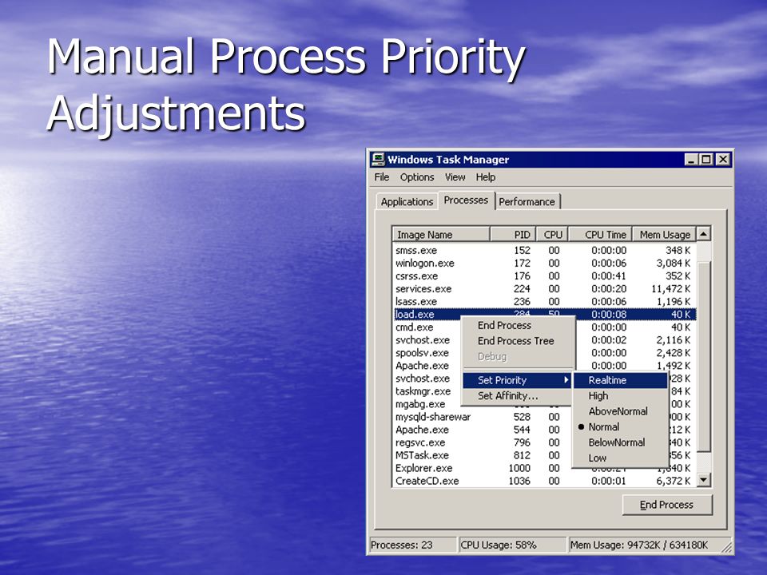Set priority to BelowNormal
The width and height of the screenshot is (767, 575).
(x=620, y=442)
